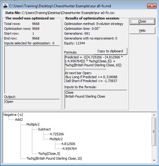
Task: Select the -4.959764 constant node
Action: click(69, 149)
